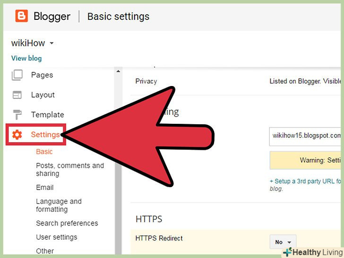This screenshot has width=344, height=258.
Task: Open Layout section in sidebar
Action: pos(43,95)
